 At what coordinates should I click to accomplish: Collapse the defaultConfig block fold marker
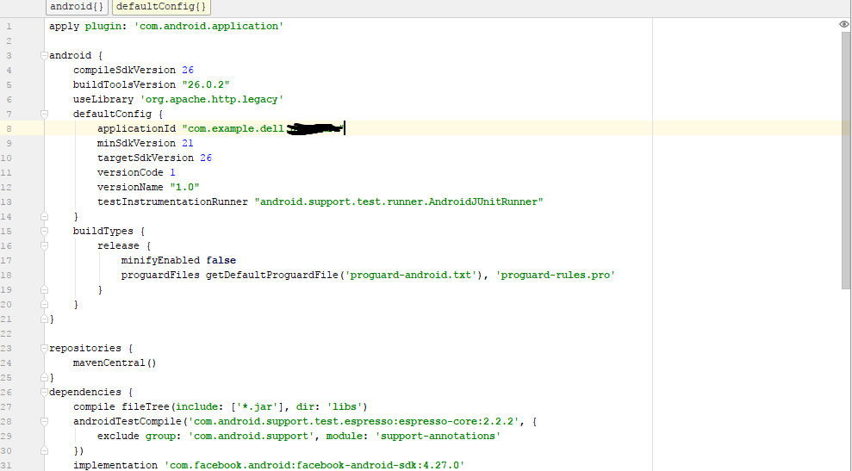[x=44, y=114]
